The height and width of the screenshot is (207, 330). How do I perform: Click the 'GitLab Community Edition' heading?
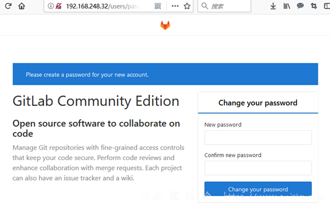point(96,101)
